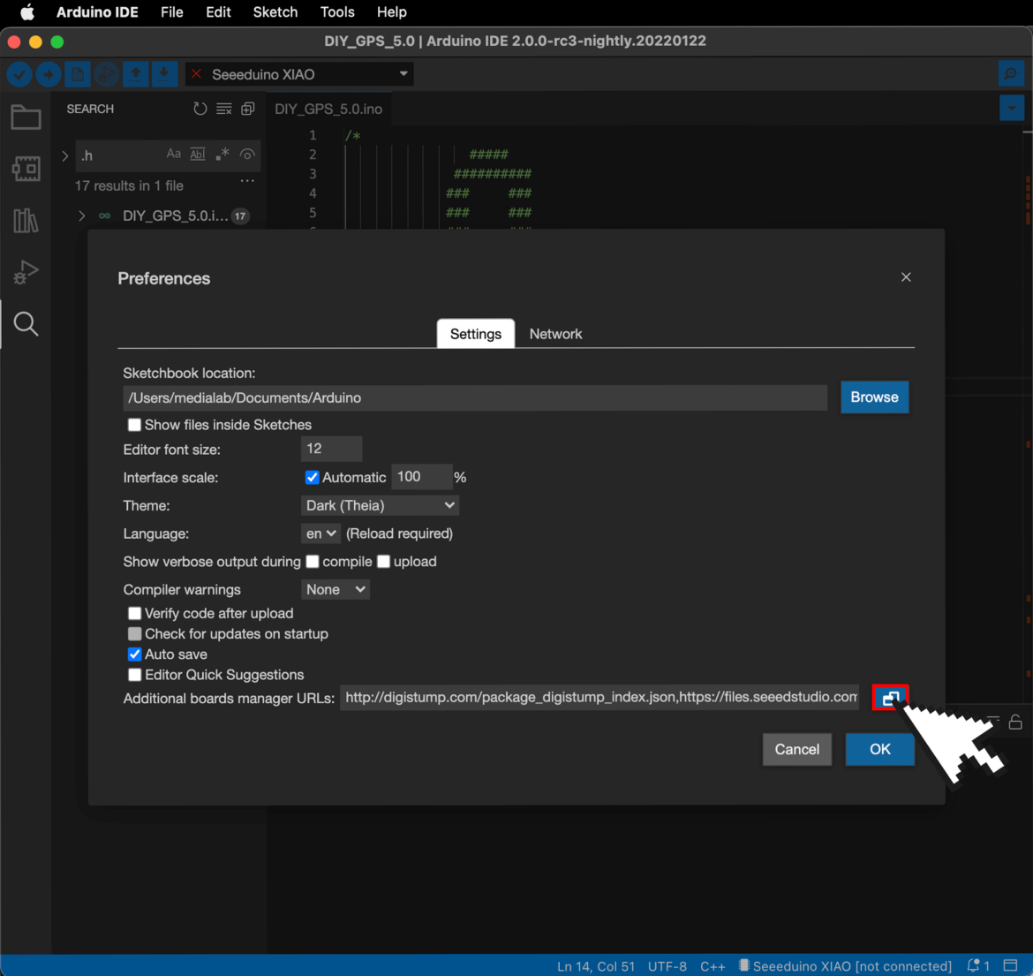The image size is (1033, 976).
Task: Open the Serial Monitor icon
Action: click(x=1011, y=75)
